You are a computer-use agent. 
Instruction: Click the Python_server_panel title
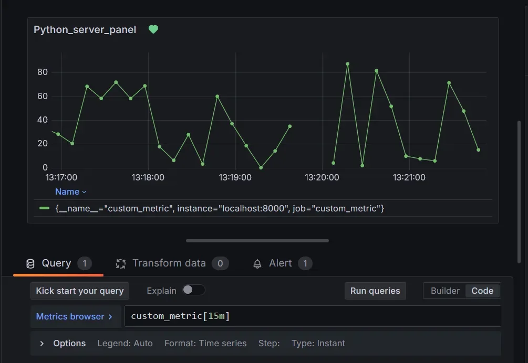(x=85, y=29)
